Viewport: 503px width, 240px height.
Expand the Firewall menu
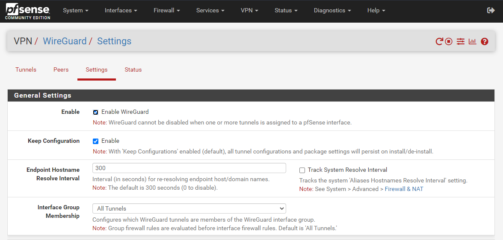coord(166,10)
